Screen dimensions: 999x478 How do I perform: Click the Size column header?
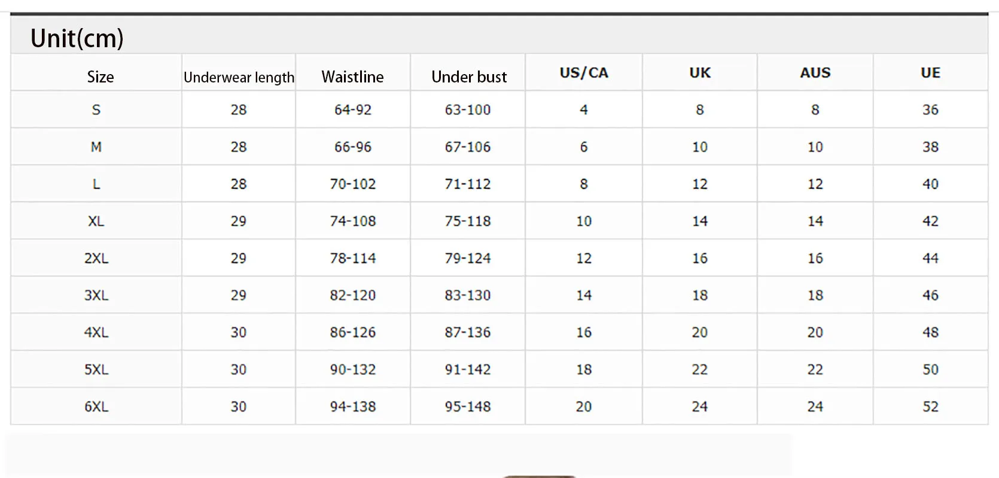coord(100,77)
